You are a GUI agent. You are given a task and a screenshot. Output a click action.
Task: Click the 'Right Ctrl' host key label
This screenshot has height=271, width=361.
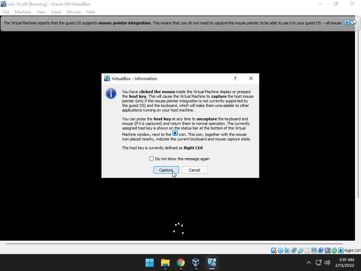pos(352,251)
